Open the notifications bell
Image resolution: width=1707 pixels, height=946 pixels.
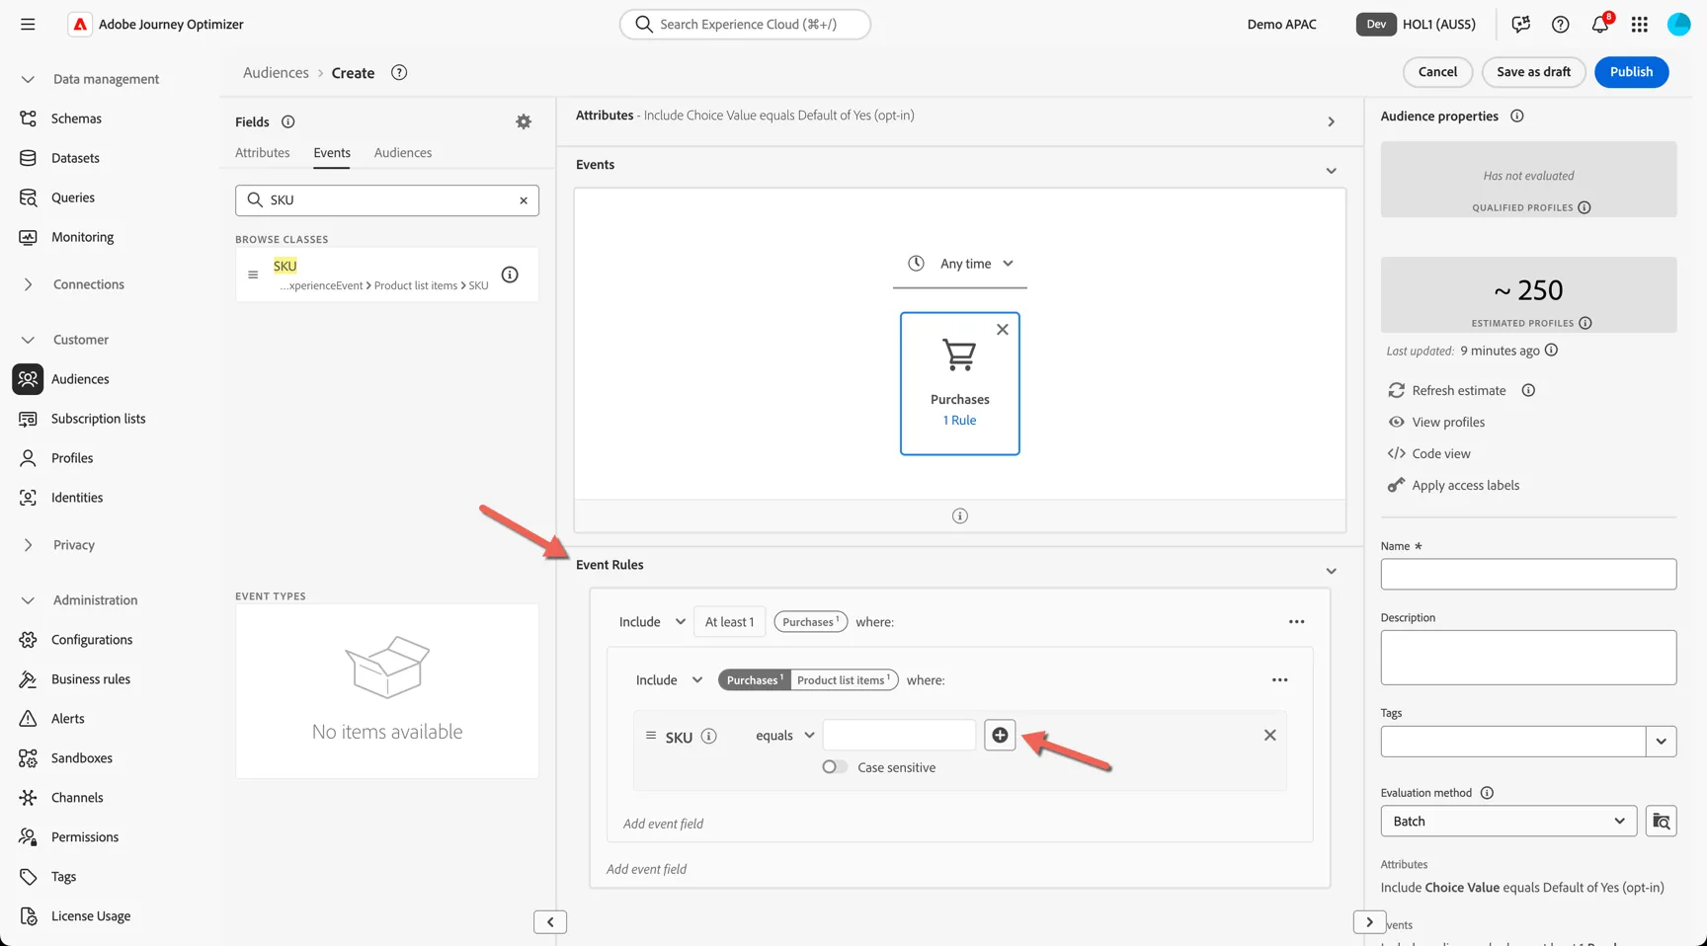(1600, 24)
